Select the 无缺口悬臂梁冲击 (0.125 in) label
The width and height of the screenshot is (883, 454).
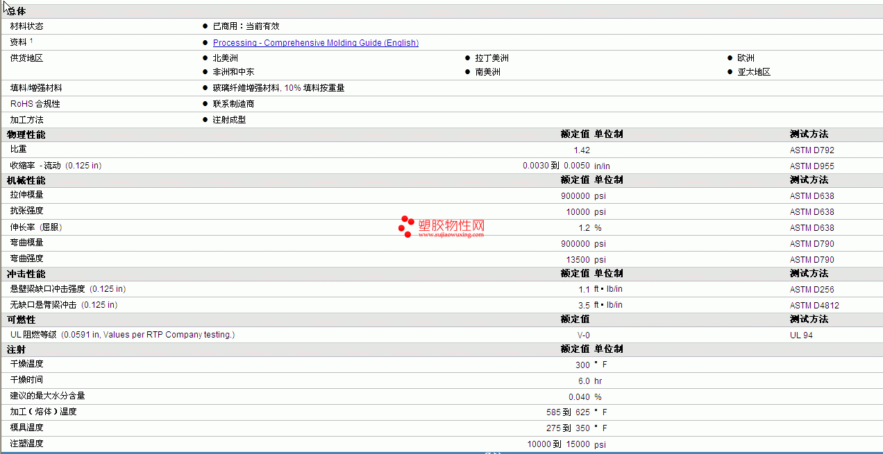point(64,305)
